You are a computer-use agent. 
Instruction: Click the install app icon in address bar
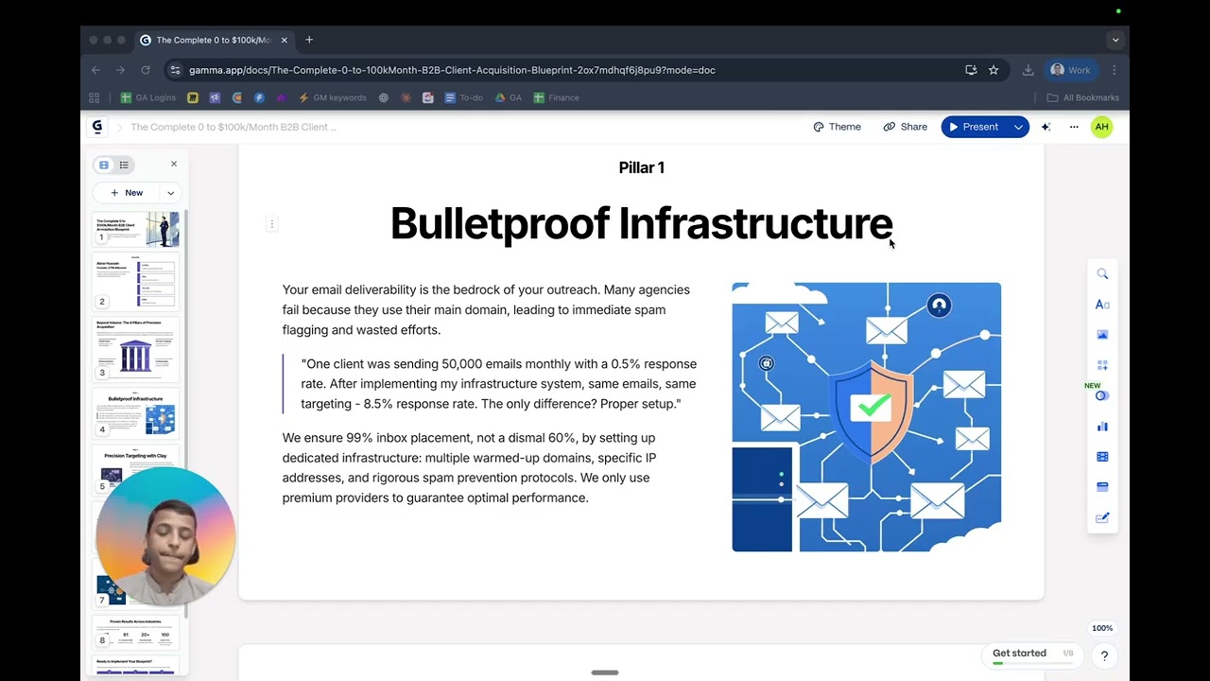[x=971, y=70]
